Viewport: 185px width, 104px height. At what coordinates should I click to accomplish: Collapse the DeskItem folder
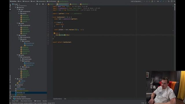tap(21, 61)
